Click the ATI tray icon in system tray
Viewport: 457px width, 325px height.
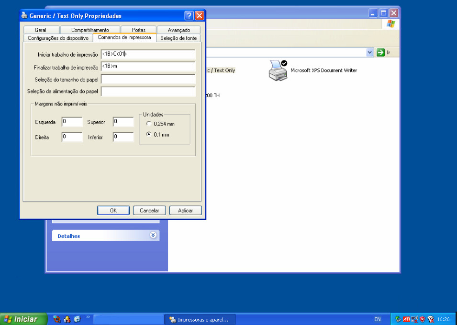tap(406, 319)
